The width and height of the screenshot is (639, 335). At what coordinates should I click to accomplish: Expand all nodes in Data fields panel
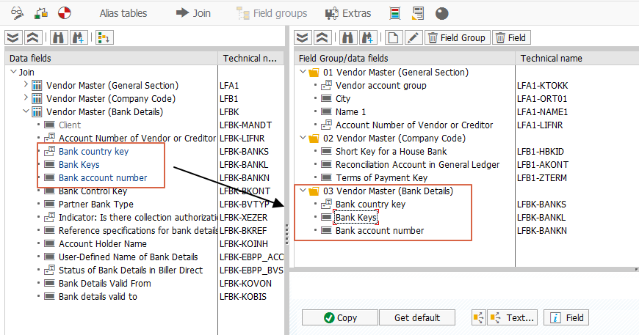tap(13, 38)
